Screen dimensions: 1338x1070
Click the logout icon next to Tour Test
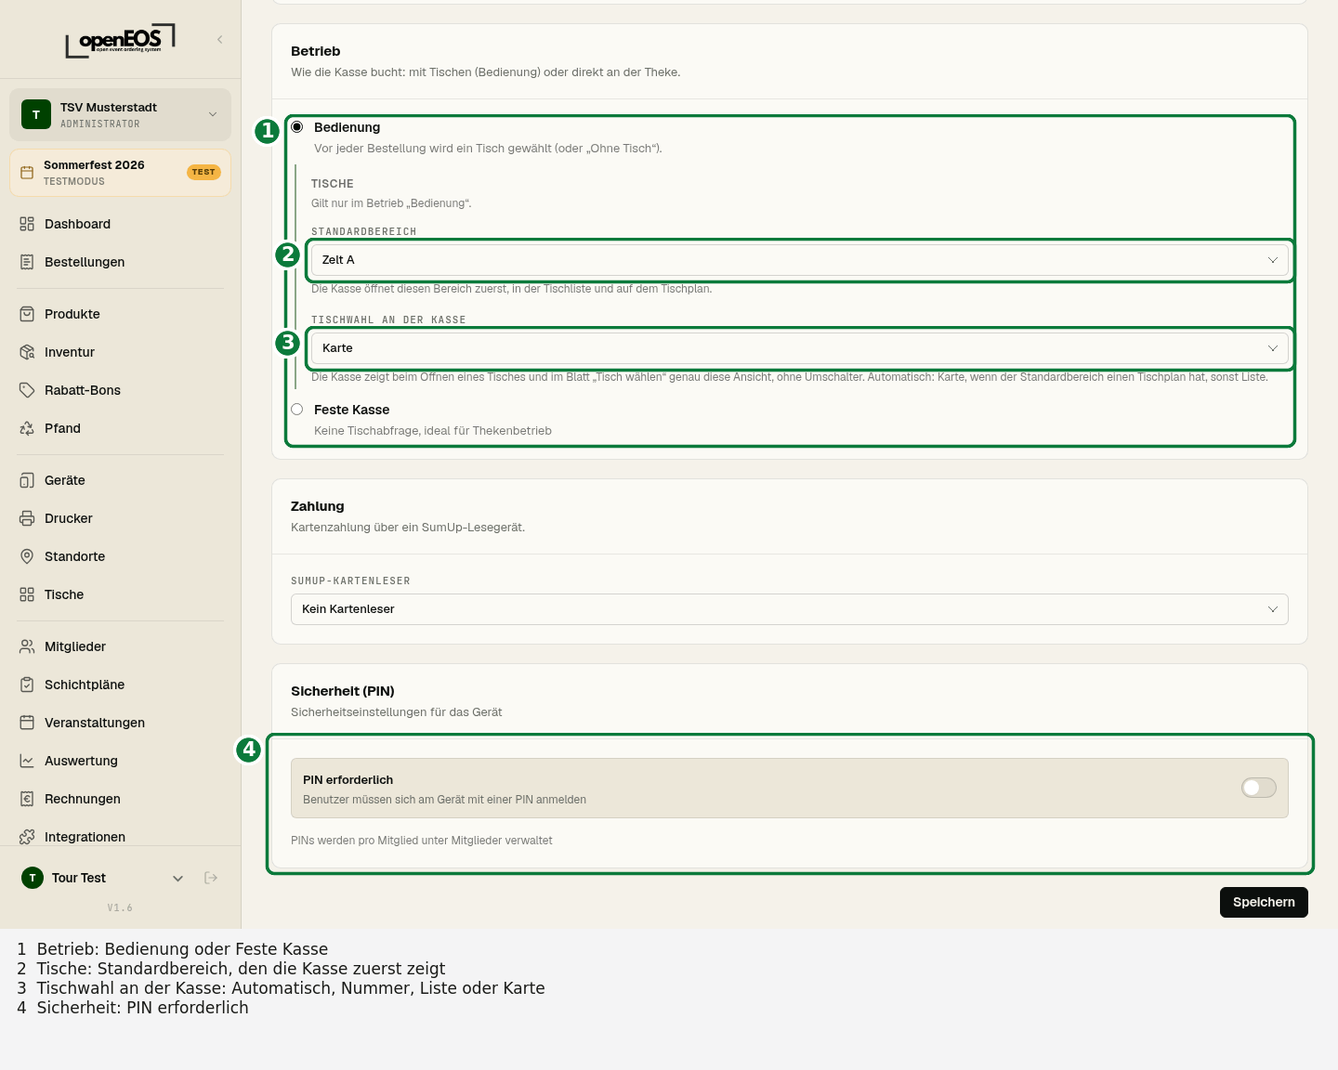point(211,878)
